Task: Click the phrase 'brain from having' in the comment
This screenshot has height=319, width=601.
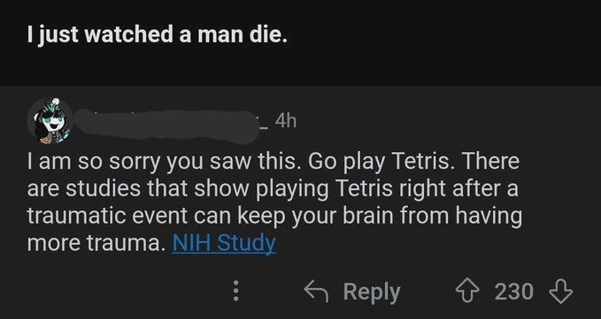Action: [x=432, y=216]
